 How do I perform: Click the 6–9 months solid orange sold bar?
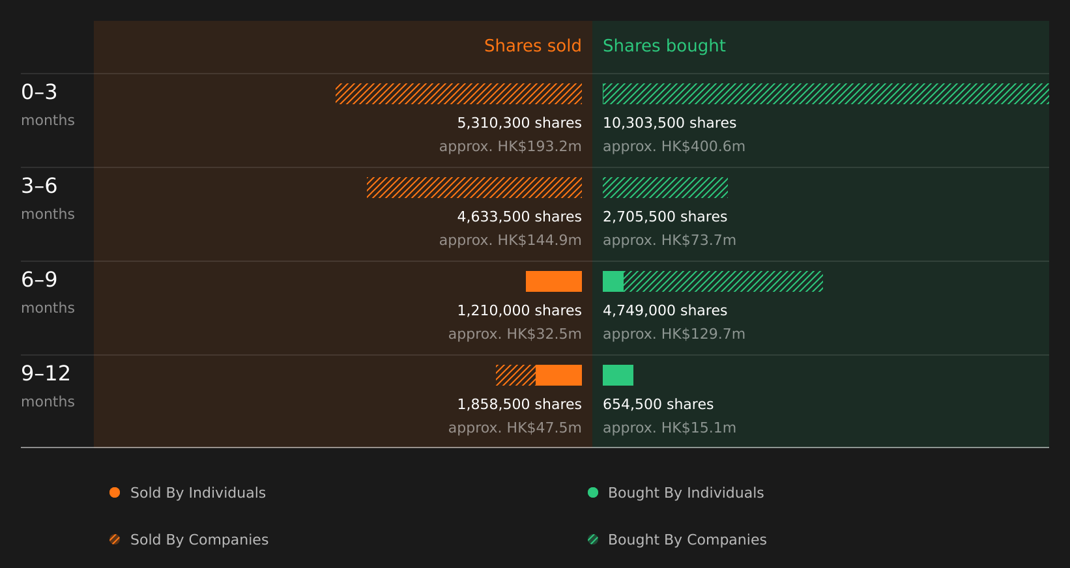tap(554, 281)
